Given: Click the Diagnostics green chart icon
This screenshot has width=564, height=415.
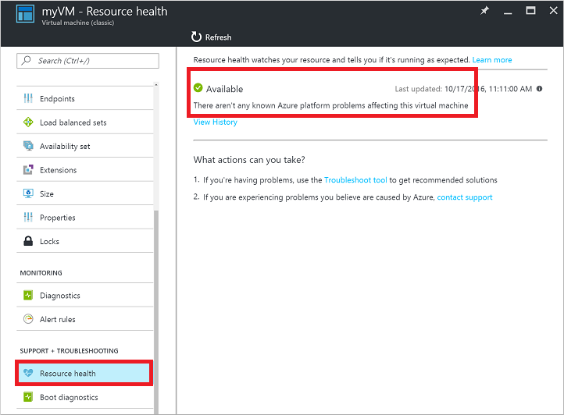Looking at the screenshot, I should pos(28,296).
